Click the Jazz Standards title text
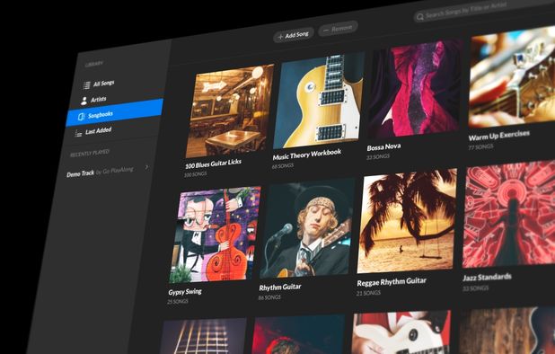This screenshot has width=555, height=354. pos(487,278)
